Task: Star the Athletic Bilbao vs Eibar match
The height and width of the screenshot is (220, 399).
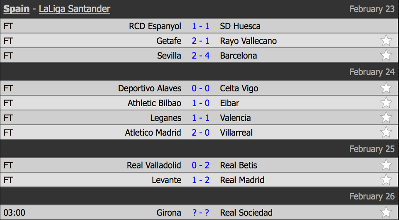Action: [x=386, y=103]
